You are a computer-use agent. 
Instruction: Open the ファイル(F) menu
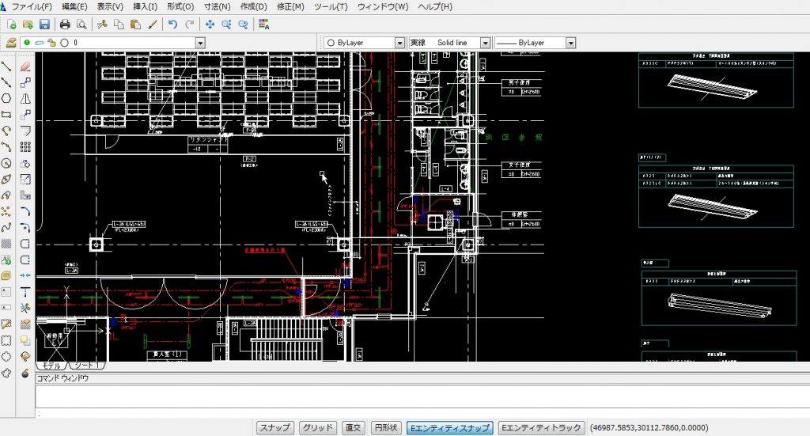tap(32, 7)
